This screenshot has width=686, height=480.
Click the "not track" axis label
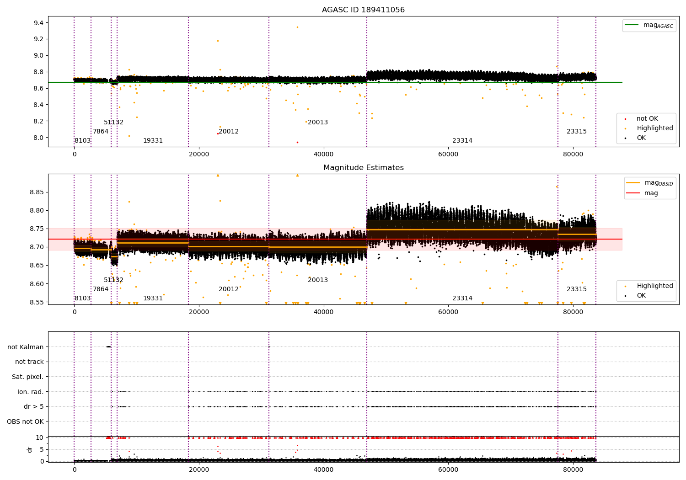coord(29,362)
